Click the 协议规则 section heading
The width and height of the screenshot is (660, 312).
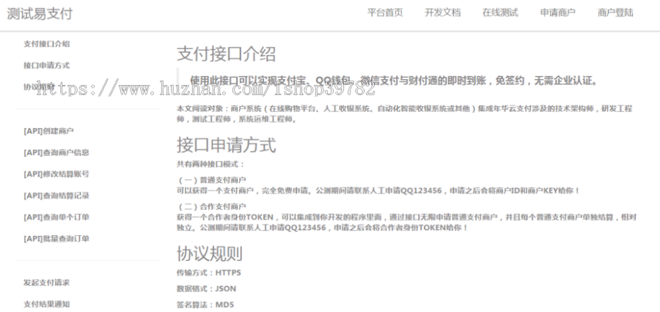tap(209, 253)
